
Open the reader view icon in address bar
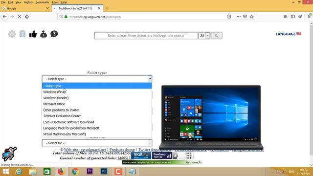[229, 17]
